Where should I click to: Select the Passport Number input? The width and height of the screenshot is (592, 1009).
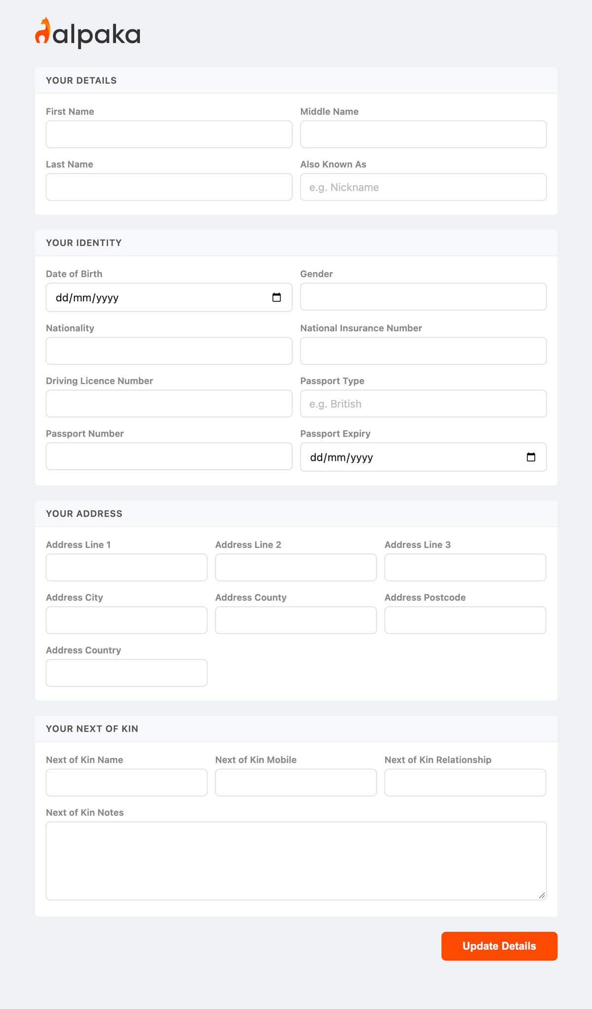[169, 456]
